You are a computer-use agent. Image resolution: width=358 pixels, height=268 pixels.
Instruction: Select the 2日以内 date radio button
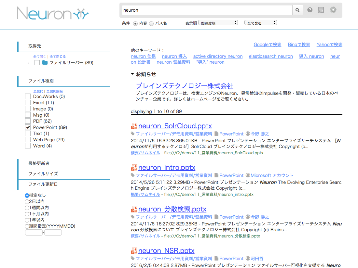pos(27,201)
